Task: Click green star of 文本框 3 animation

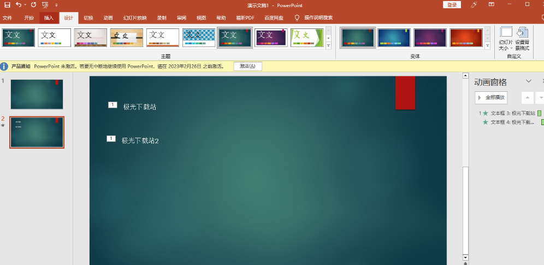Action: [x=485, y=113]
